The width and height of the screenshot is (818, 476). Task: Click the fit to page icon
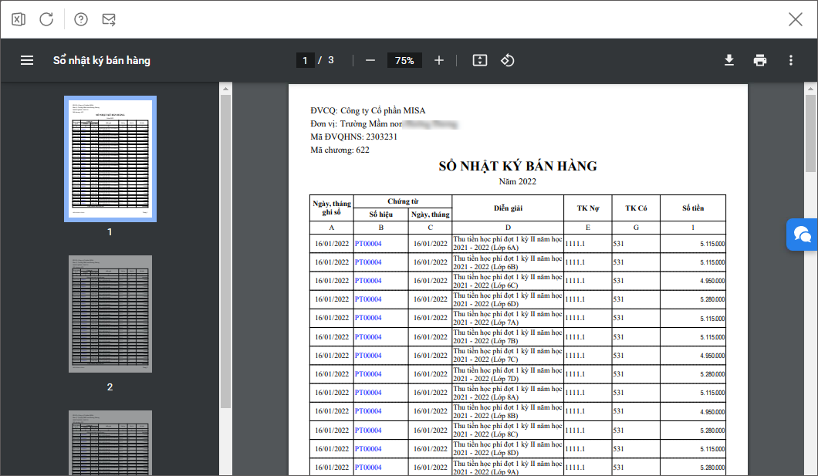480,60
